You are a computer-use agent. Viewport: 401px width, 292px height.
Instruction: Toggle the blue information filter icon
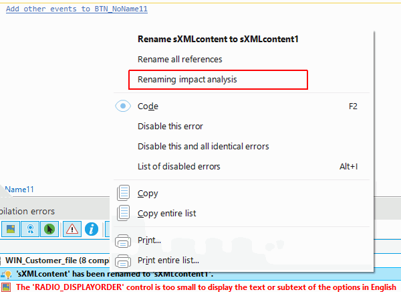92,229
